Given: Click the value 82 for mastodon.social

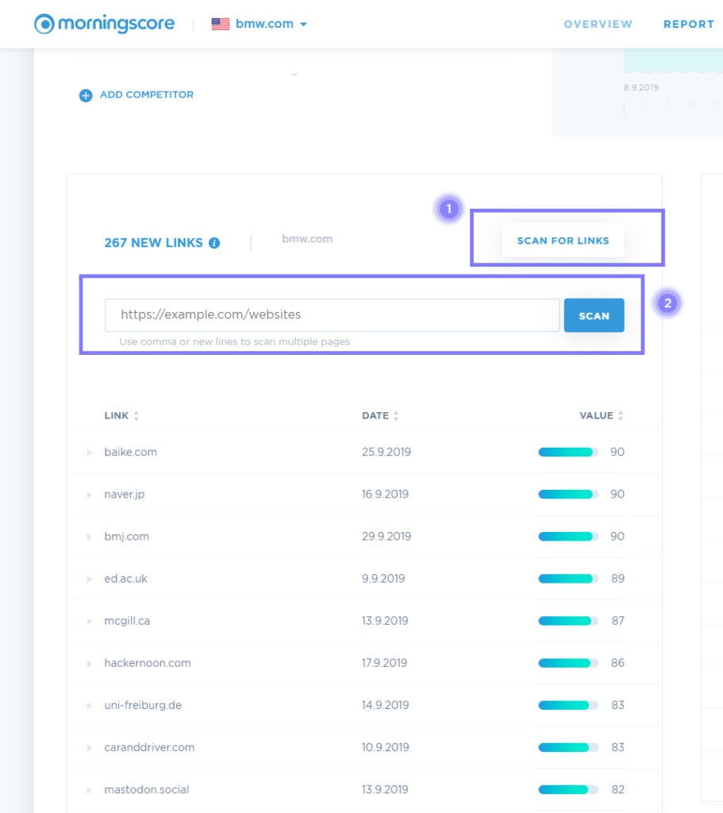Looking at the screenshot, I should tap(617, 789).
